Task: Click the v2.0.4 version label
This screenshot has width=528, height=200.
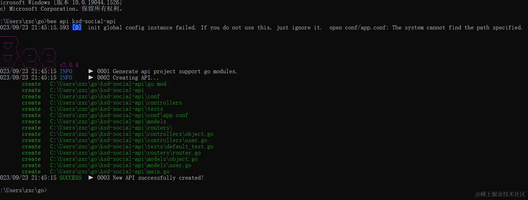Action: 69,65
